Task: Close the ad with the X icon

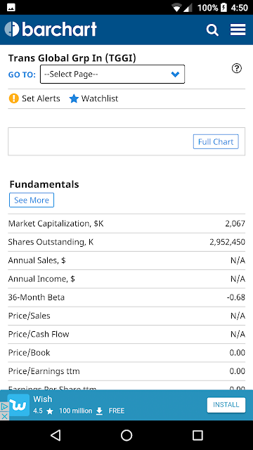Action: coord(4,416)
